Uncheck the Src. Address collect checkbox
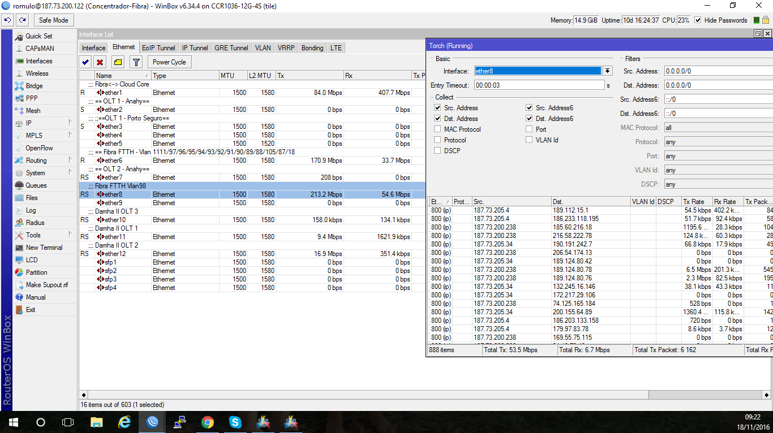This screenshot has height=433, width=773. click(x=437, y=108)
